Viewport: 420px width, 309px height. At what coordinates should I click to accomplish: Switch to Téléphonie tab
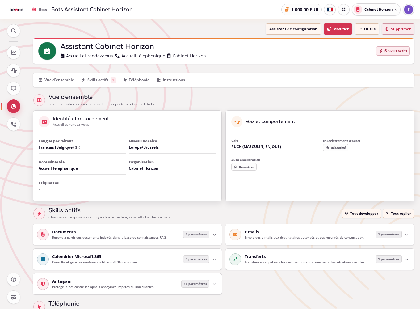point(136,80)
